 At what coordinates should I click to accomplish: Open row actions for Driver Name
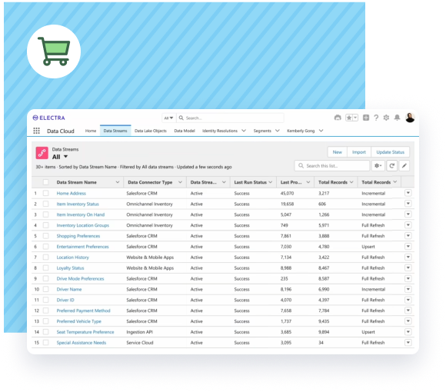pos(408,289)
